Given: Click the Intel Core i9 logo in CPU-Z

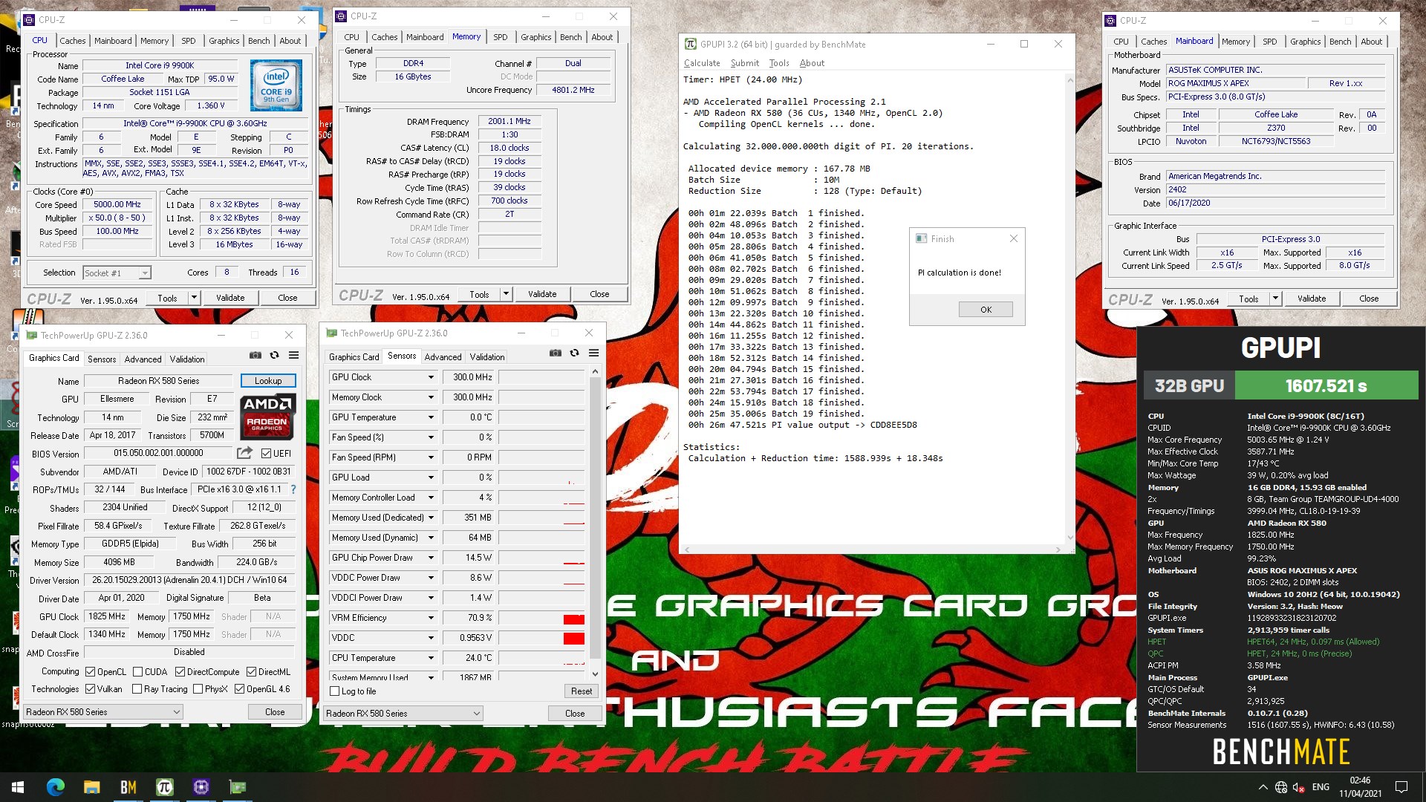Looking at the screenshot, I should [276, 86].
